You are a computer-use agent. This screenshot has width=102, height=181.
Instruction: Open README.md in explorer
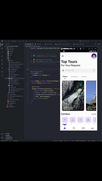click(10, 107)
